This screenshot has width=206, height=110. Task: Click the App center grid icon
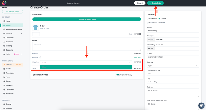tap(4, 94)
